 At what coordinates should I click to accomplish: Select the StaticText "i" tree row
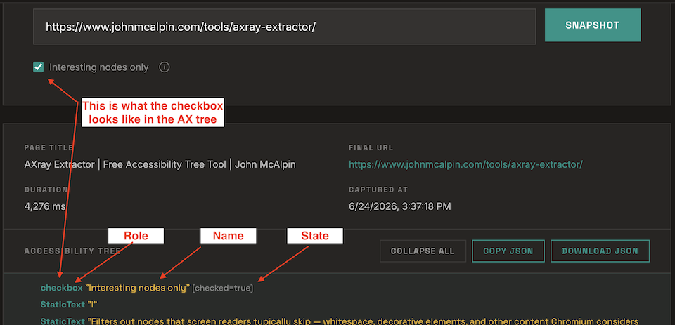[70, 305]
